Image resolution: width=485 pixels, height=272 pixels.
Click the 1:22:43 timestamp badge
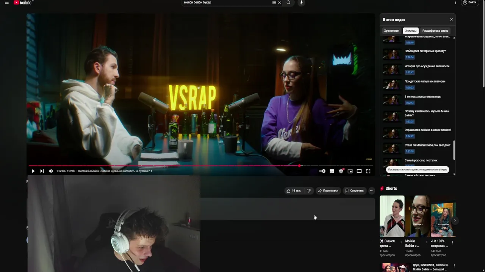[410, 103]
